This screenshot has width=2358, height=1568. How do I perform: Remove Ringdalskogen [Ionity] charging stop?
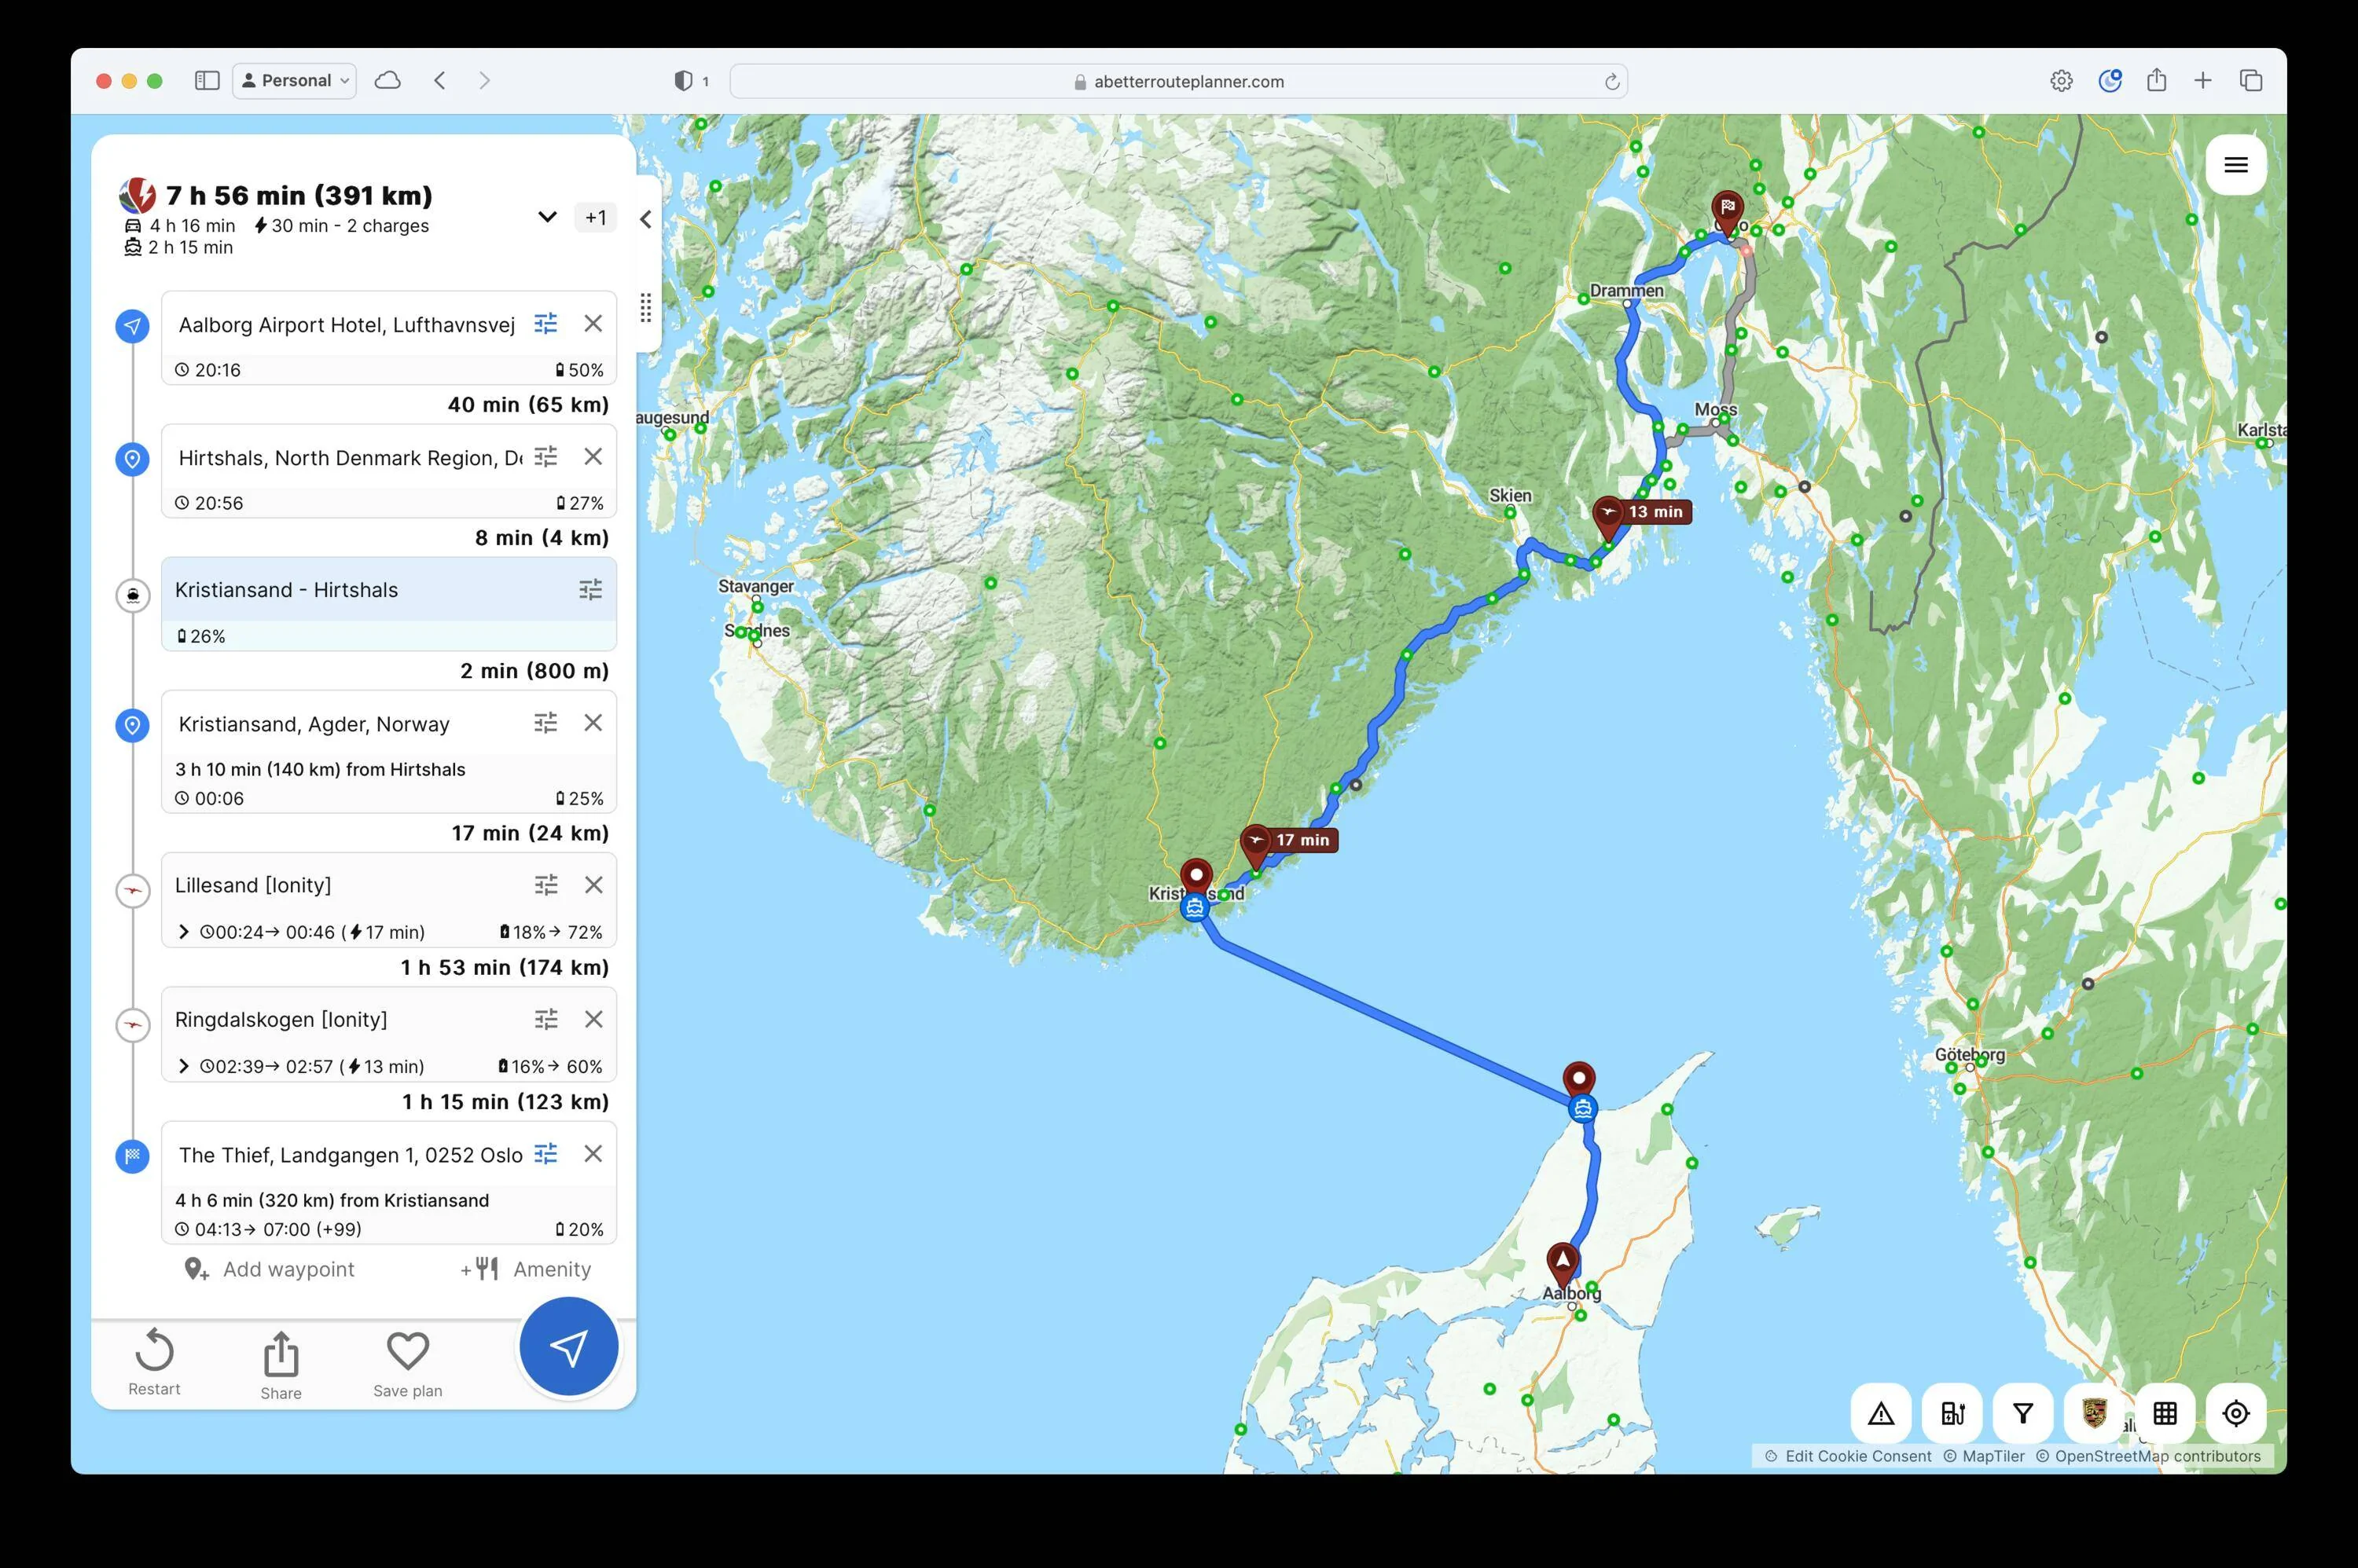point(593,1019)
